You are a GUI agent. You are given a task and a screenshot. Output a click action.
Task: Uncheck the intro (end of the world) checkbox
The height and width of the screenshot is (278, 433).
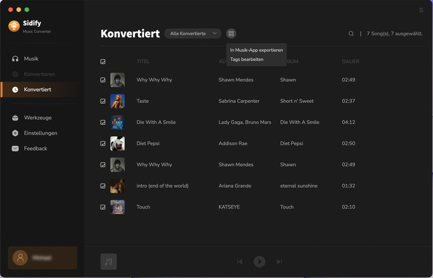pos(103,186)
